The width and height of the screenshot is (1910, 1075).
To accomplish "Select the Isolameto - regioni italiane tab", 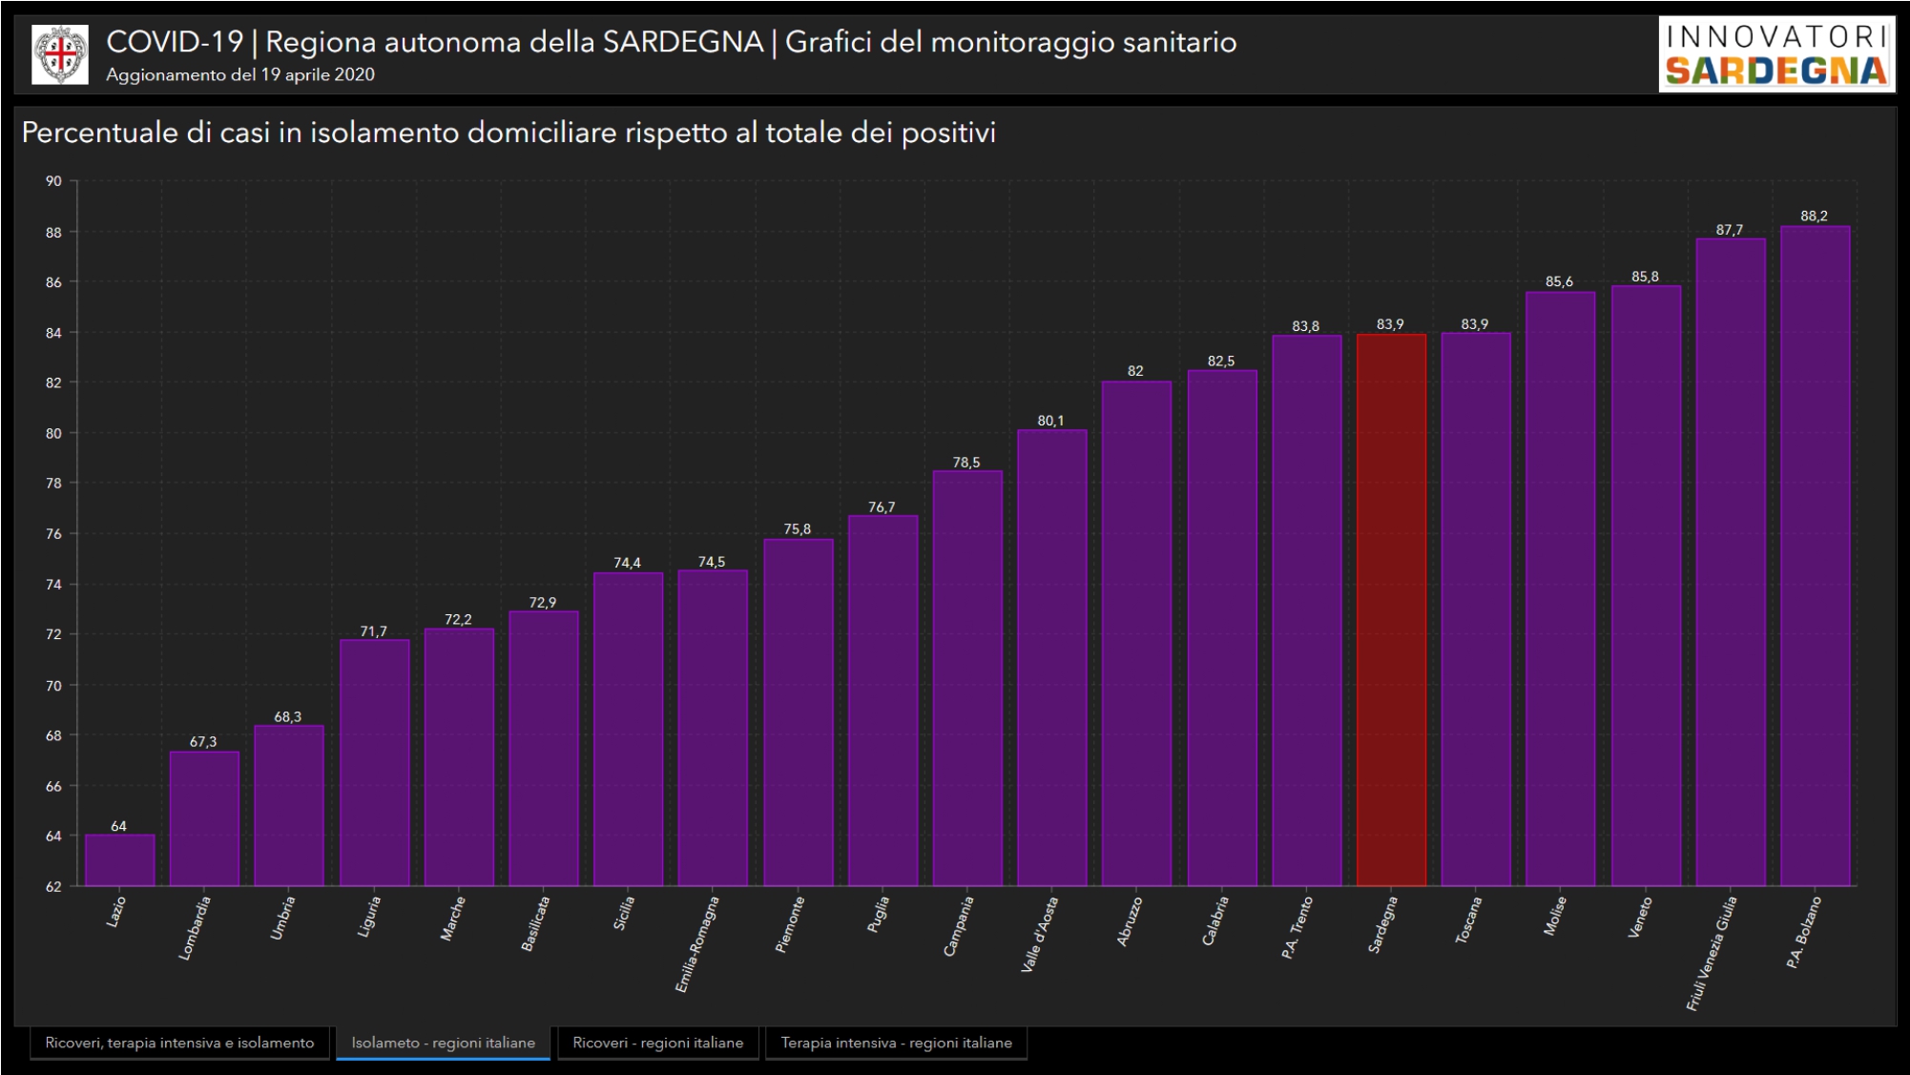I will pyautogui.click(x=443, y=1043).
